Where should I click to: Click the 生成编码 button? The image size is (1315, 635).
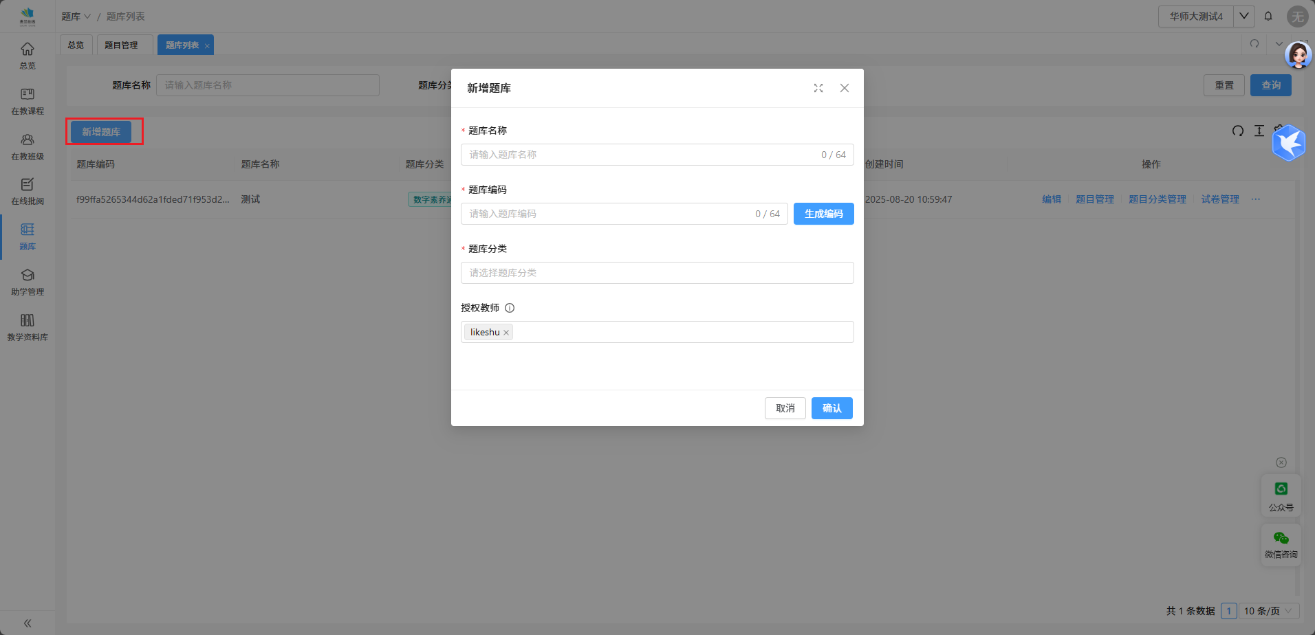click(x=823, y=214)
